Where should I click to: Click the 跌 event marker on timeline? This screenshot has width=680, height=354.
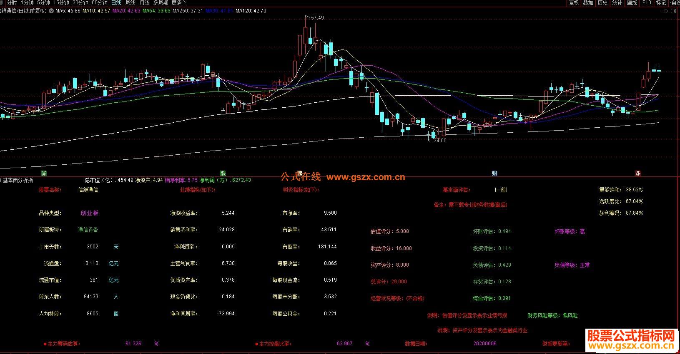[223, 173]
